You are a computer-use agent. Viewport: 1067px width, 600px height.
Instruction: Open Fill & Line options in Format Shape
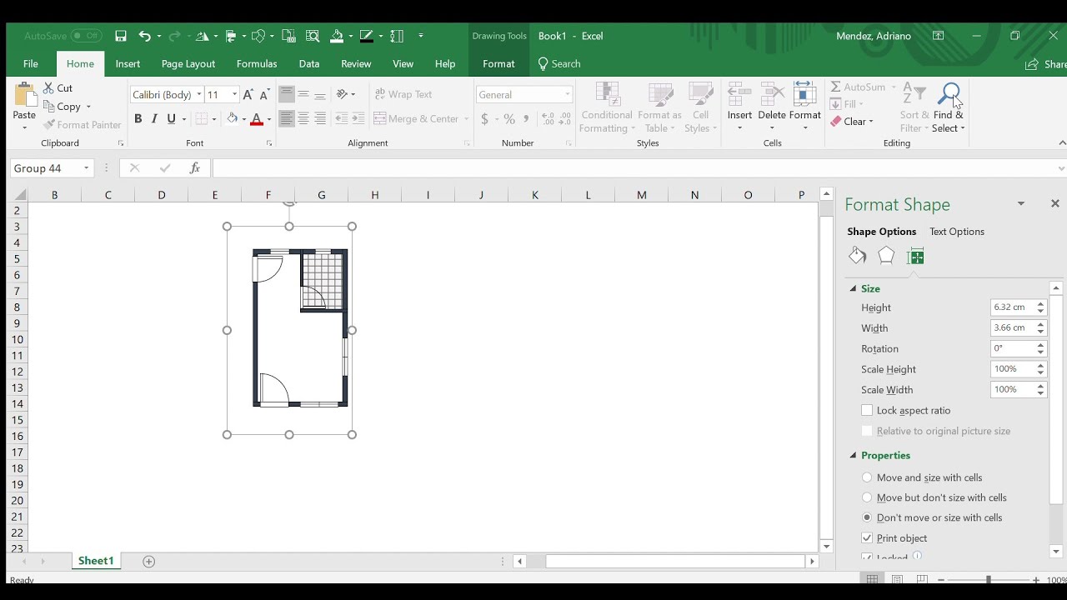(857, 256)
